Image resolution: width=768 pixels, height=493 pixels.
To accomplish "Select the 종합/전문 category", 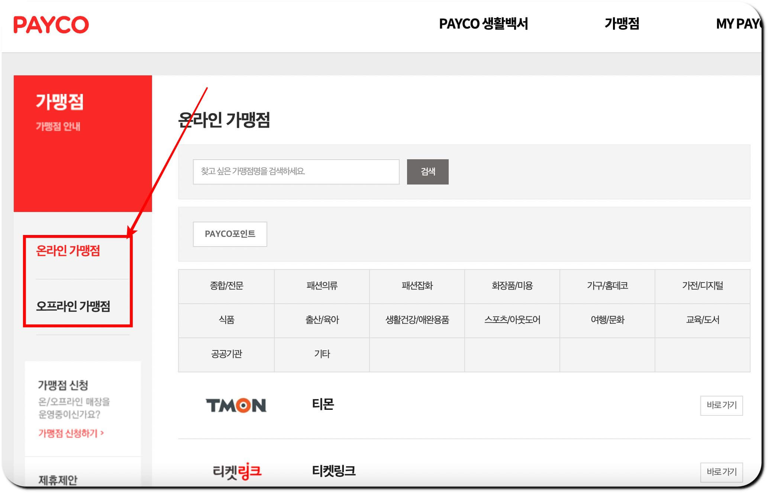I will 226,286.
